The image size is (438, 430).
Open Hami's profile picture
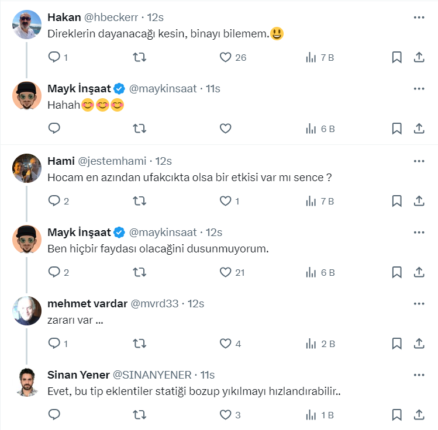tap(26, 168)
